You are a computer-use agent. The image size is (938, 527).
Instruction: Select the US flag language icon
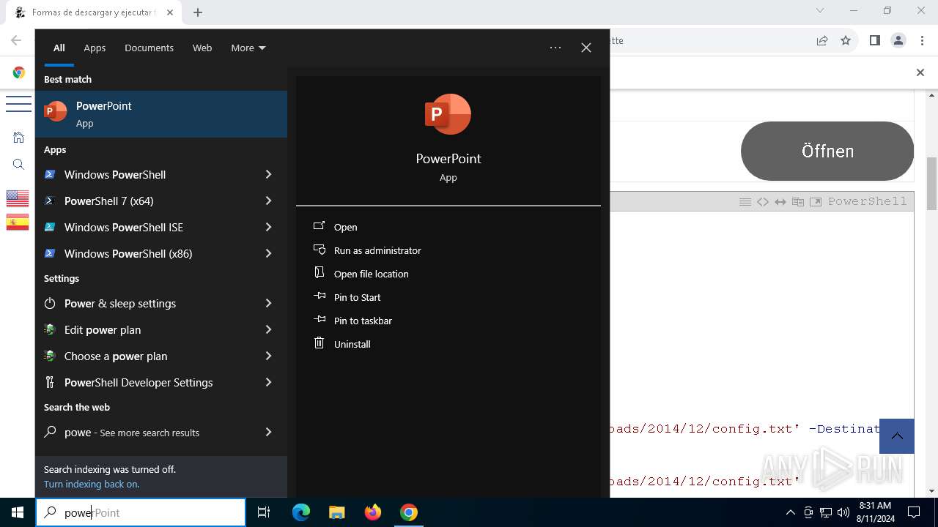coord(18,198)
